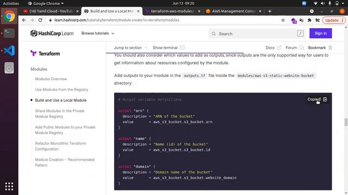
Task: Click the Terraform logo in the sidebar
Action: point(45,54)
